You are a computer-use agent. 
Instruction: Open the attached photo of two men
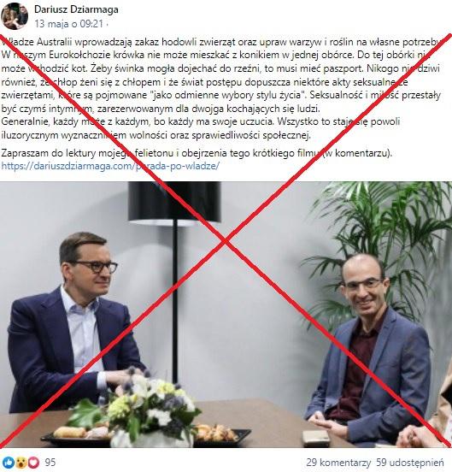[226, 315]
